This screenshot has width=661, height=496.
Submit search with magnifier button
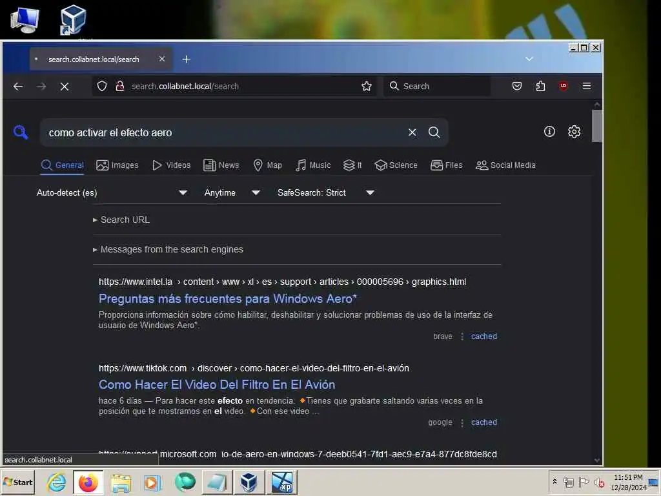[434, 132]
